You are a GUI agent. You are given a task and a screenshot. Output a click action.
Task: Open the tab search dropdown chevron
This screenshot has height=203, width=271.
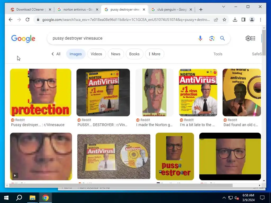click(x=223, y=7)
